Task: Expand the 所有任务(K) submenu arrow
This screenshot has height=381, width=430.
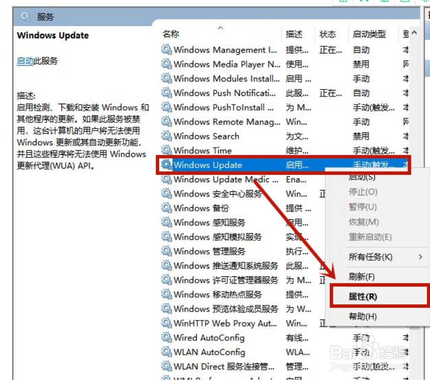Action: tap(420, 257)
